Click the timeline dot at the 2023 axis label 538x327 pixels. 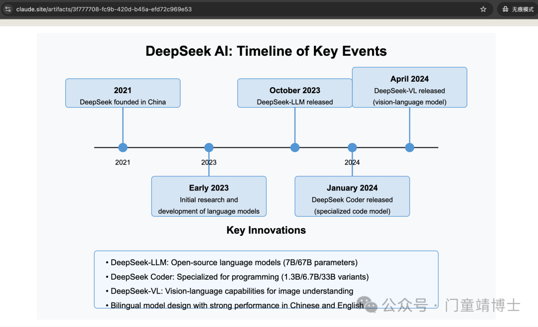click(209, 148)
